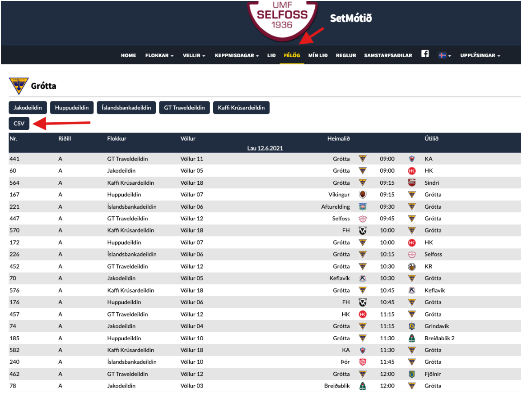Click the HK logo in match 457 row

pyautogui.click(x=363, y=314)
